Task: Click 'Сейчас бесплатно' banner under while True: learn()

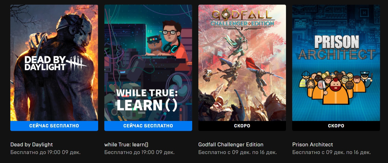Action: coord(148,126)
